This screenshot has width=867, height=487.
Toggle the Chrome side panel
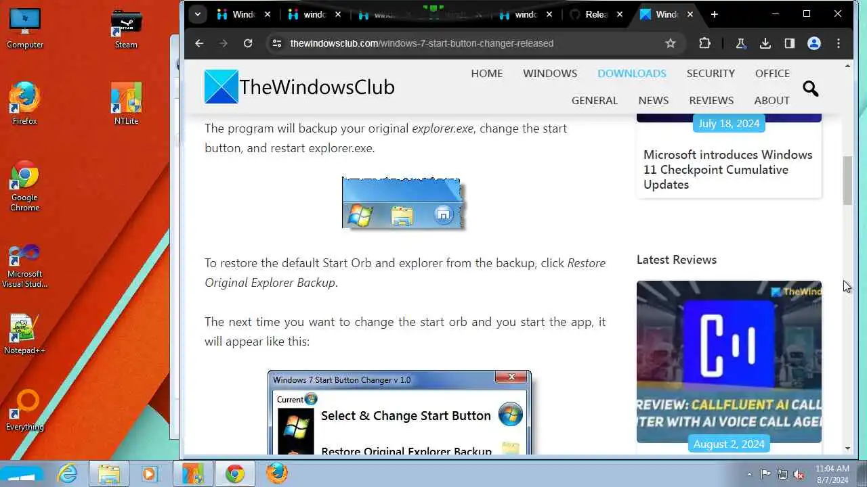tap(789, 43)
